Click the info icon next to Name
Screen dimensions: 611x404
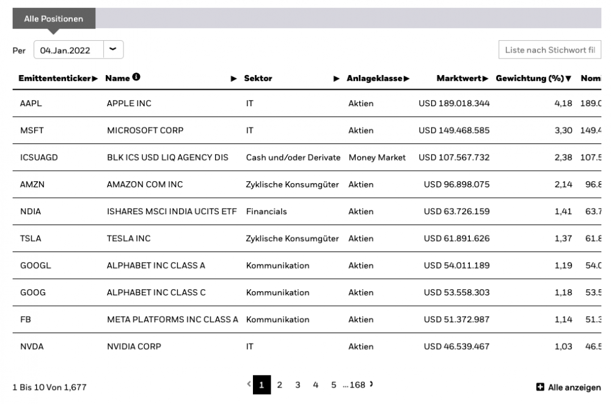point(136,78)
